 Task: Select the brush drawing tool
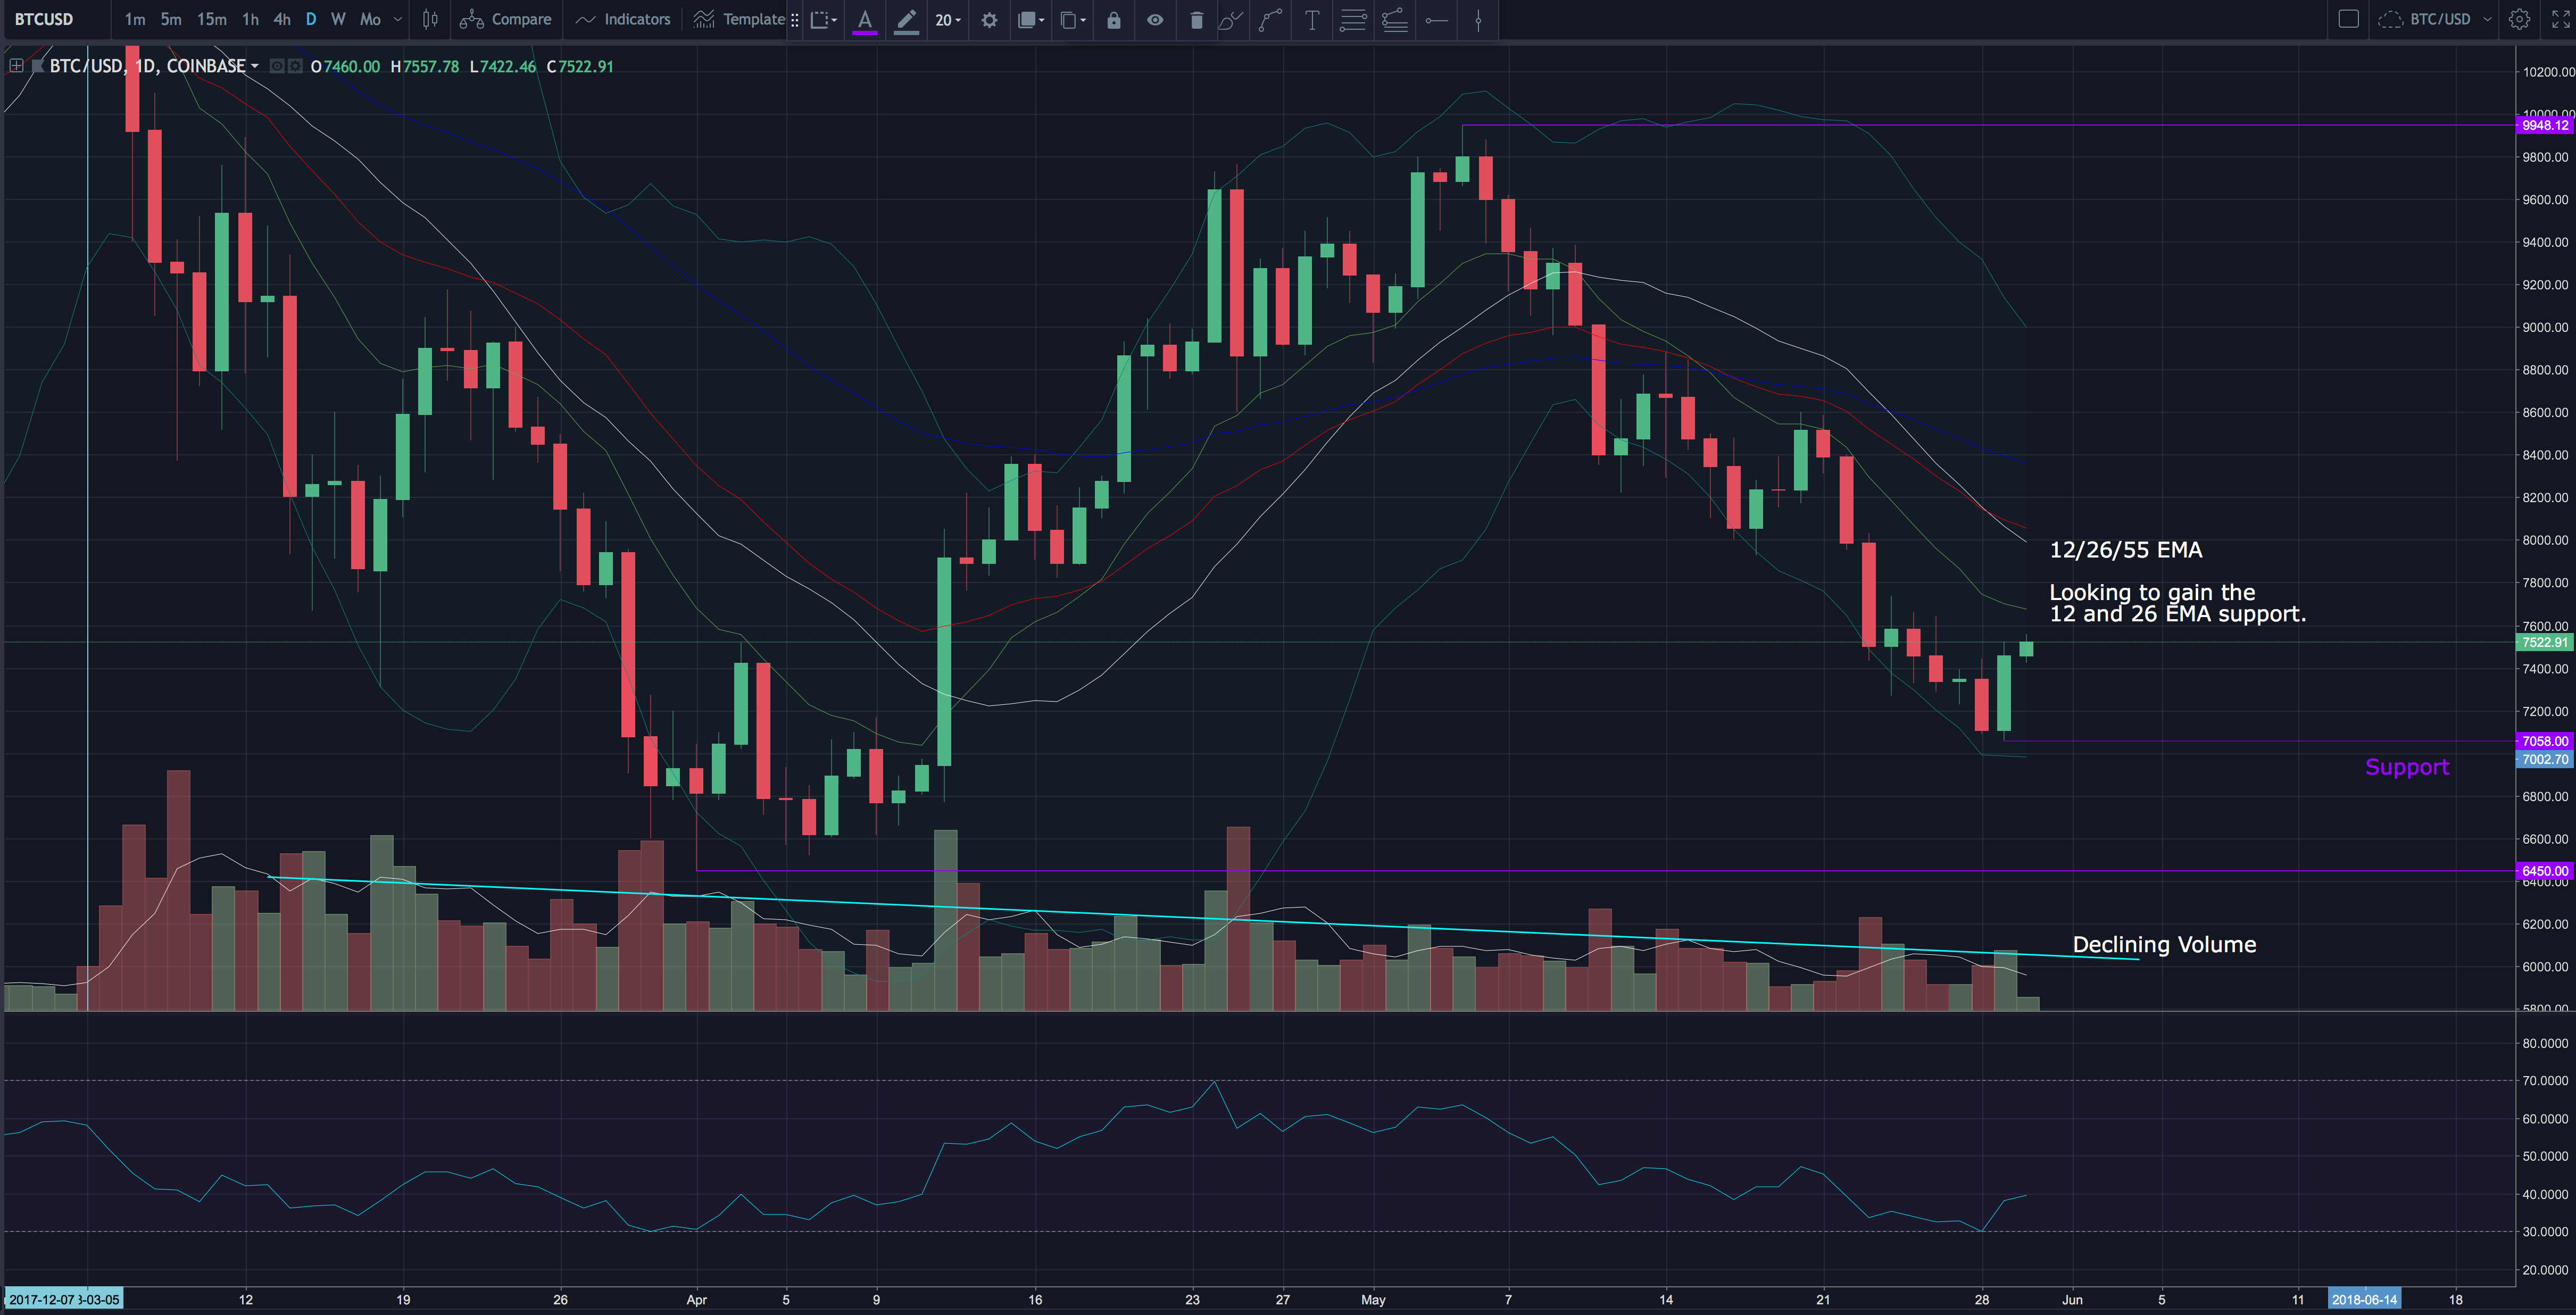1231,19
